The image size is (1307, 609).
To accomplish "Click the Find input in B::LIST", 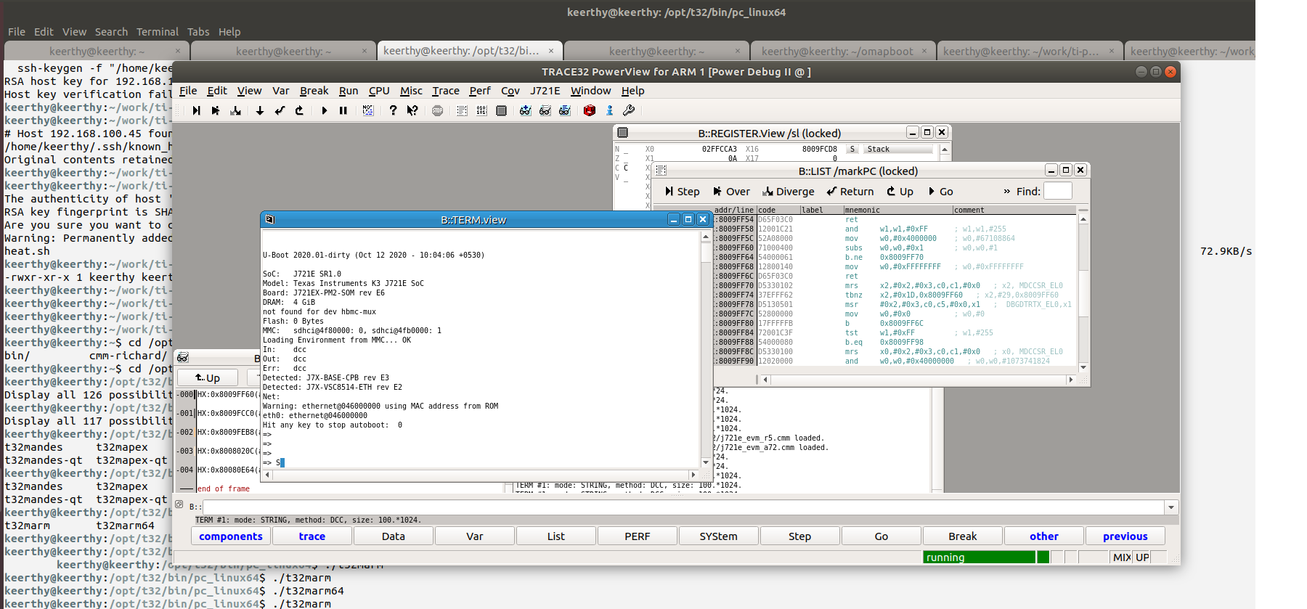I will coord(1057,191).
